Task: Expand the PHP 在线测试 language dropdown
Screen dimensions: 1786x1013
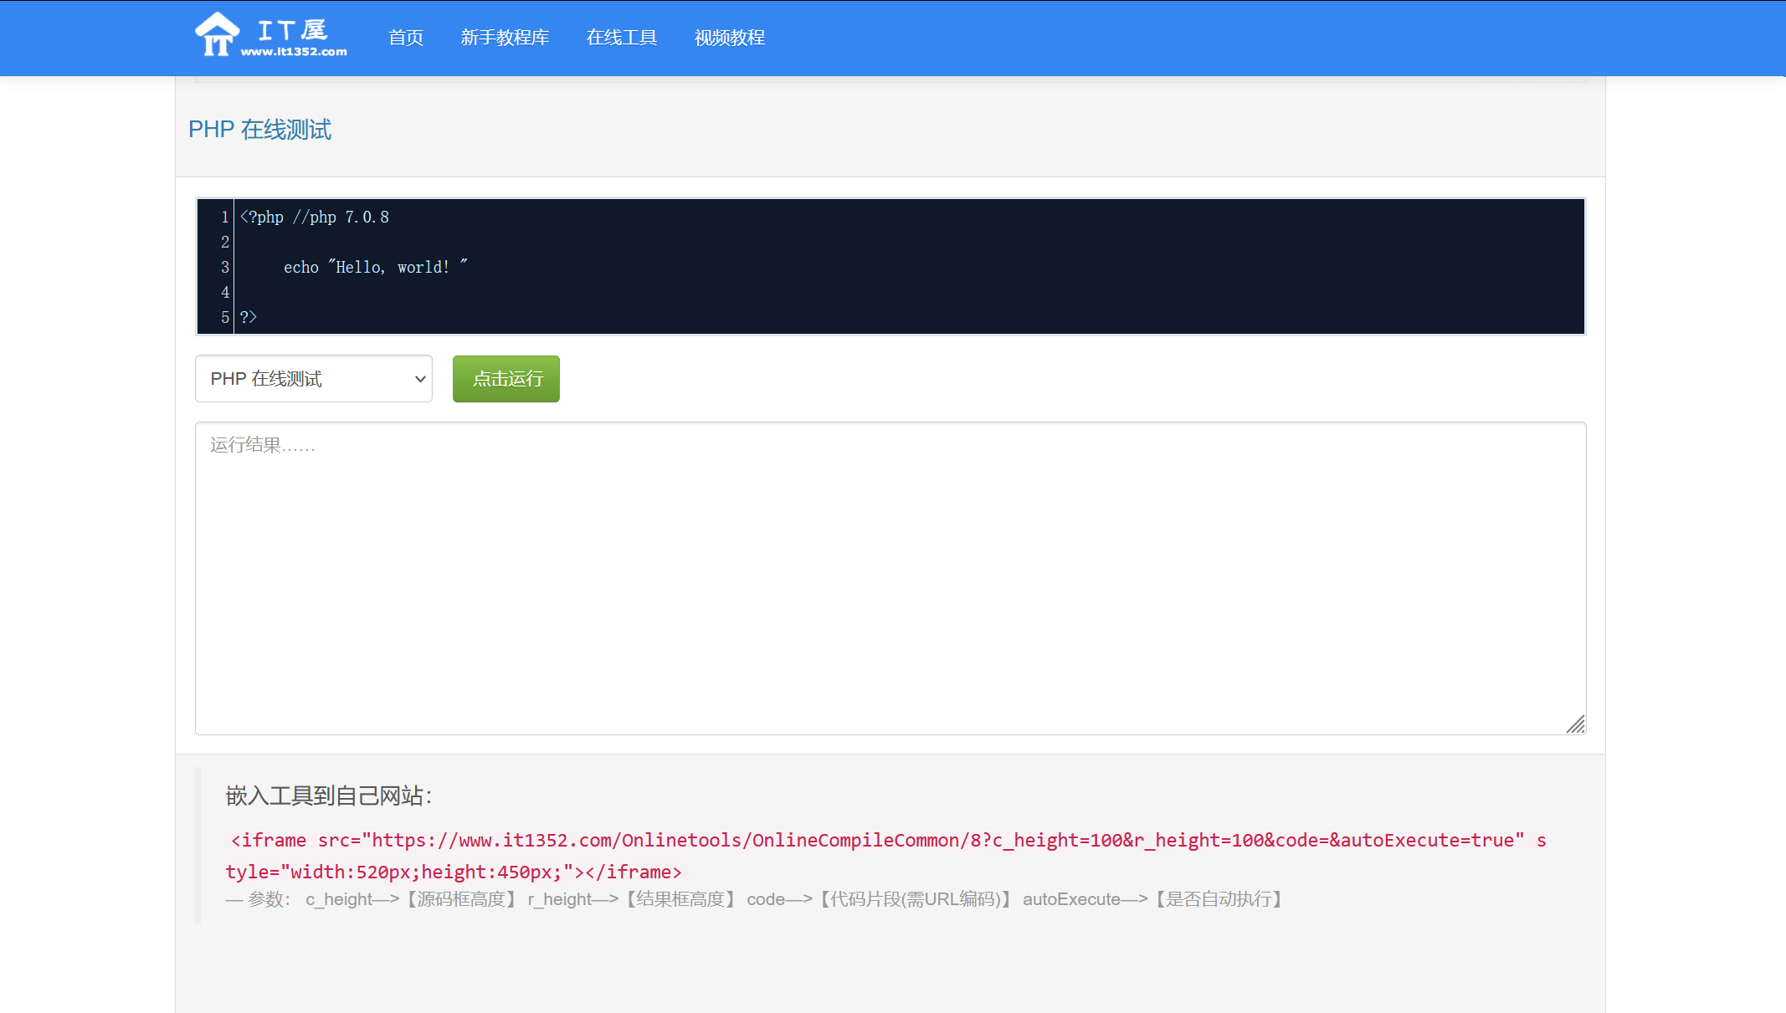Action: coord(313,379)
